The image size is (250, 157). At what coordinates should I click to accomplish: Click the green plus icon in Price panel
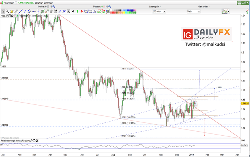click(18, 16)
